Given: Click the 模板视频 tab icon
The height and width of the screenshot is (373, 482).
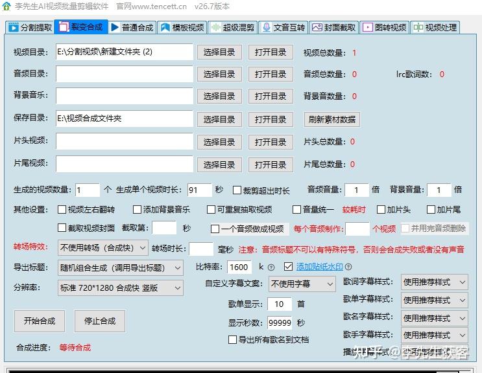Looking at the screenshot, I should (165, 27).
